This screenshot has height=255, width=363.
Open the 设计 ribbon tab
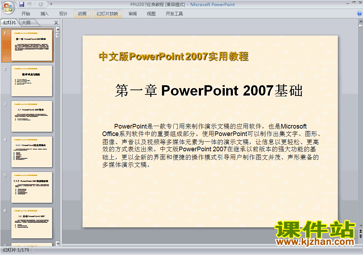tap(63, 14)
